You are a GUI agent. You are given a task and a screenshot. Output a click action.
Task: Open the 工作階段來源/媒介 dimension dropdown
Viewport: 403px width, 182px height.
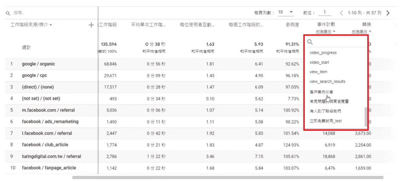pos(31,25)
